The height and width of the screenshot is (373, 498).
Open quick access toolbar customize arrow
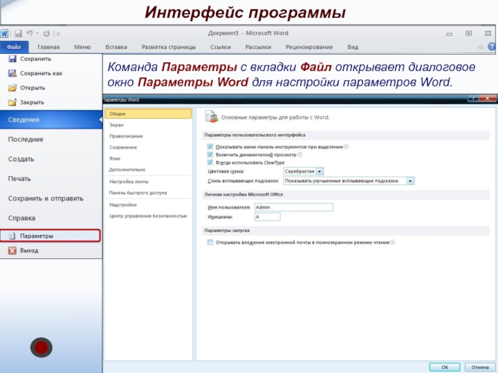pos(57,34)
